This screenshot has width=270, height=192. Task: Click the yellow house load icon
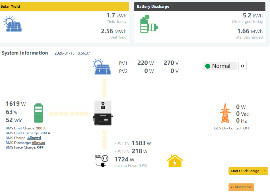(175, 161)
